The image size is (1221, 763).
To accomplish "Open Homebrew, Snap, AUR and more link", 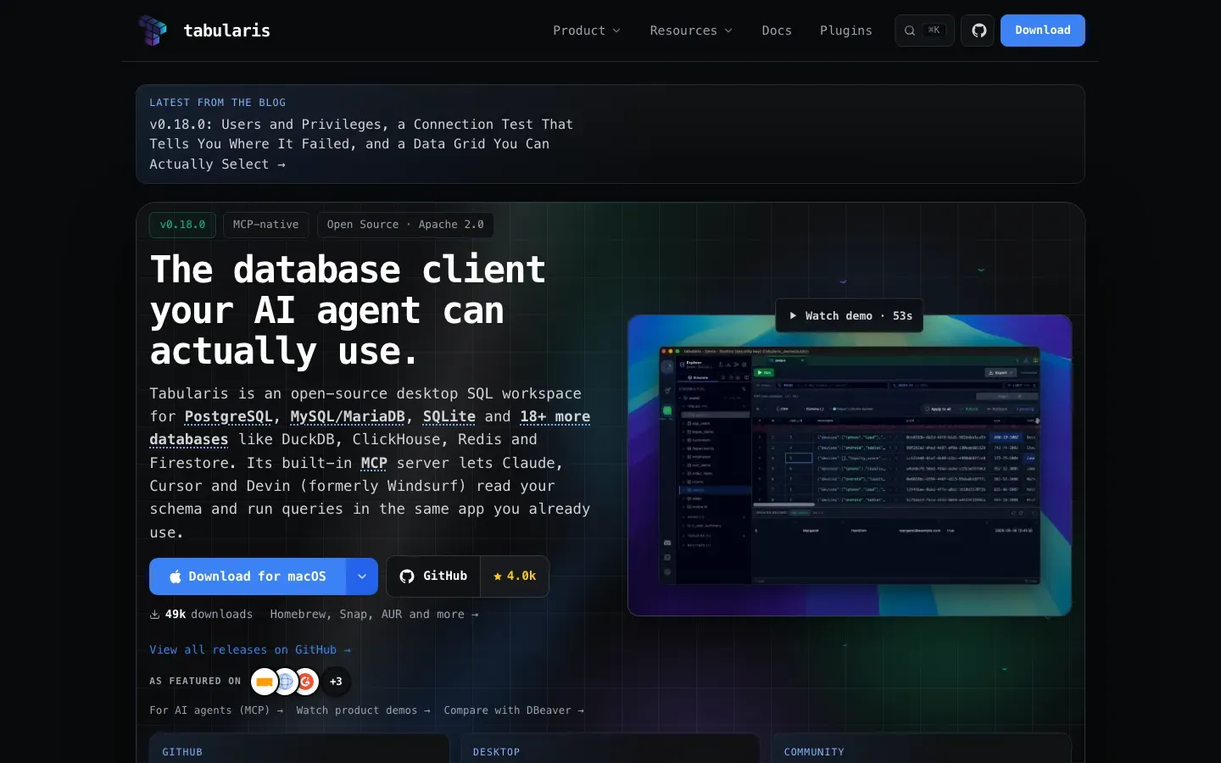I will point(374,614).
